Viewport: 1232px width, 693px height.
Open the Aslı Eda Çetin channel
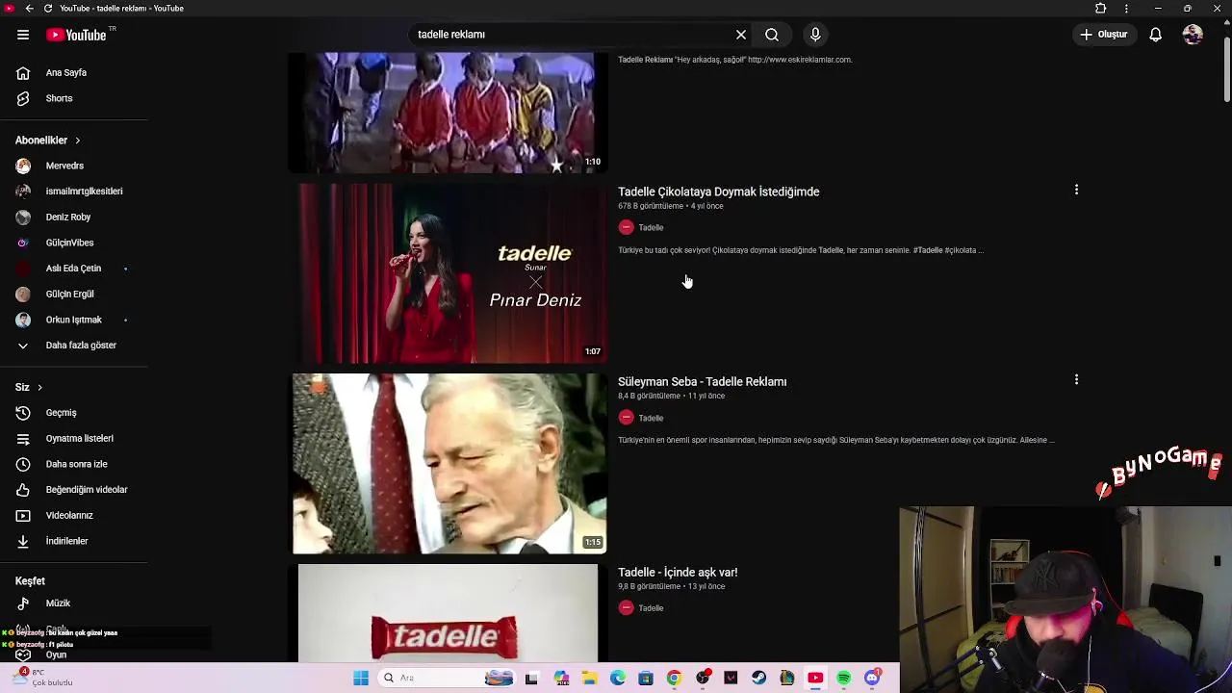click(73, 268)
